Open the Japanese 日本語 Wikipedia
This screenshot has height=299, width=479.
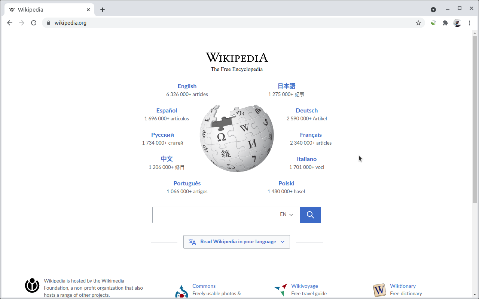tap(286, 86)
